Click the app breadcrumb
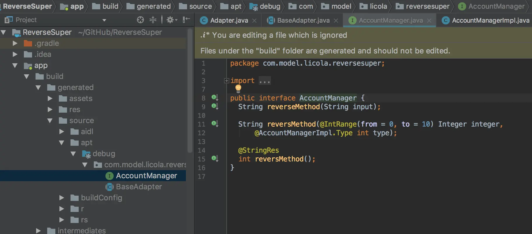 click(72, 6)
